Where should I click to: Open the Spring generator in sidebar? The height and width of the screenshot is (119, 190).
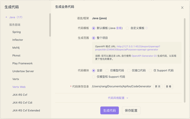click(x=16, y=32)
